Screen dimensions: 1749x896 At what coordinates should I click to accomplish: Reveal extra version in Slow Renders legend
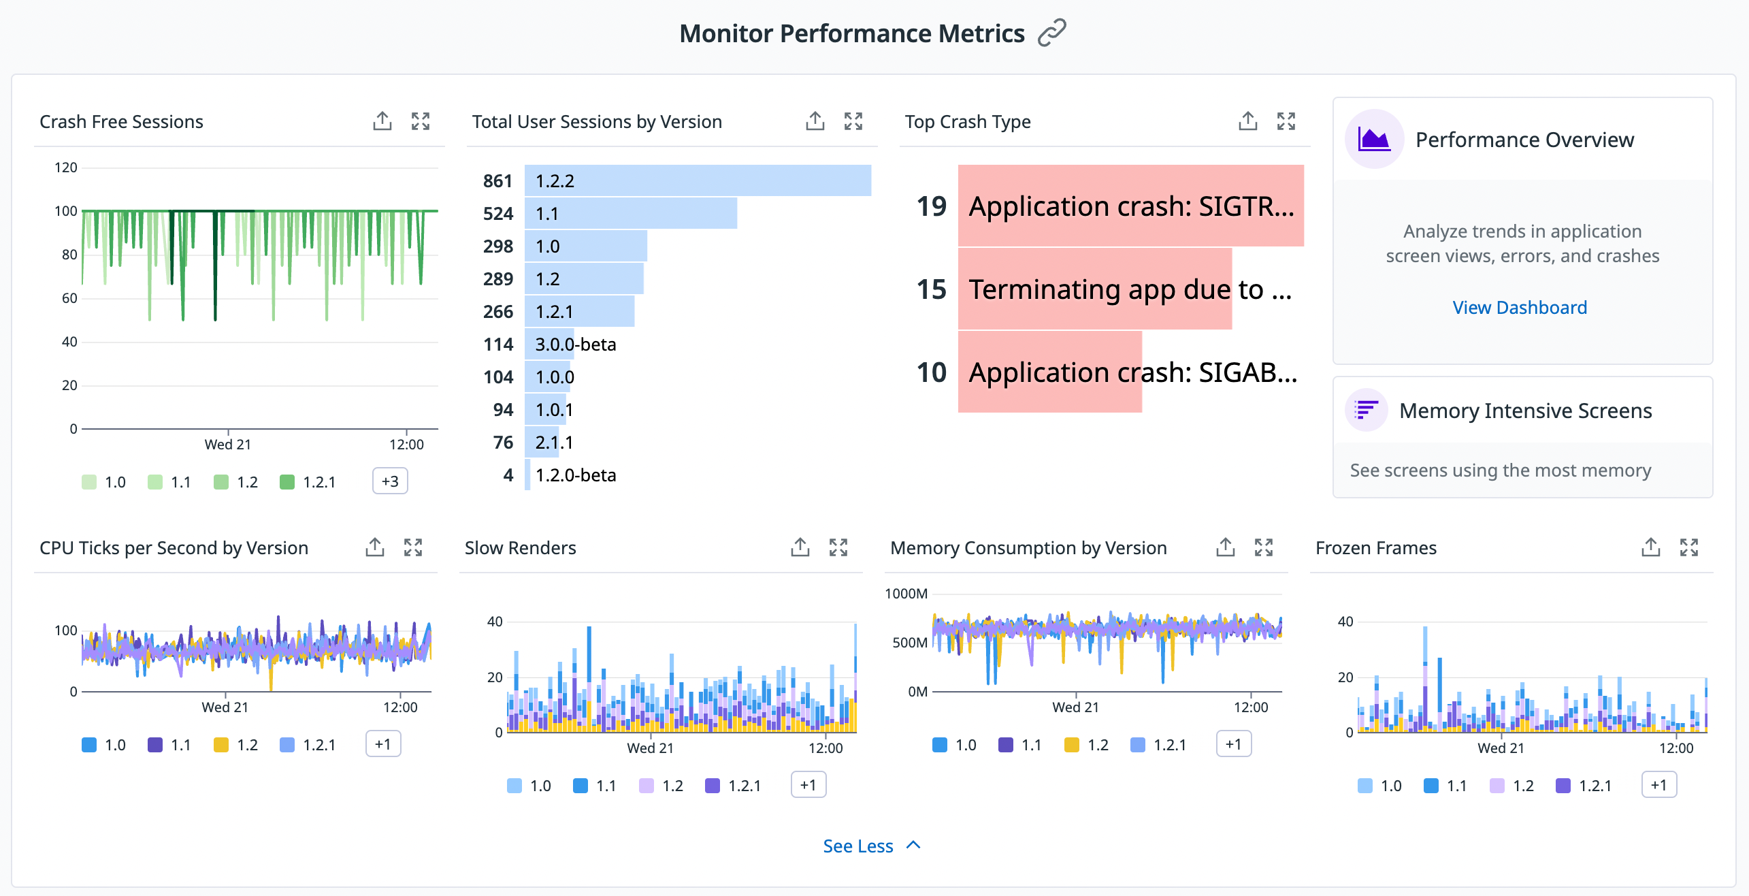tap(808, 784)
